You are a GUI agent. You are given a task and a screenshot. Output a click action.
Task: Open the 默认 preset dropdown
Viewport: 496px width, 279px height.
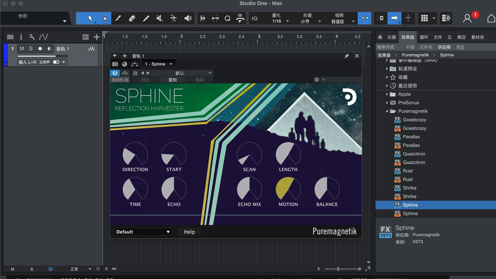pyautogui.click(x=182, y=73)
